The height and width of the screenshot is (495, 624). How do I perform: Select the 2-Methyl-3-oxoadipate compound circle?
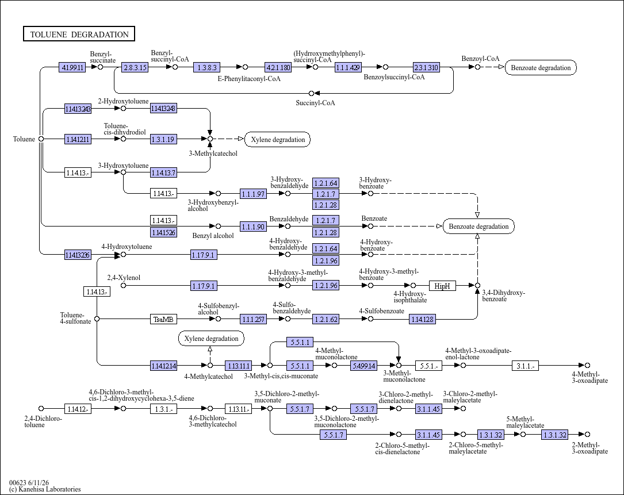[x=587, y=435]
